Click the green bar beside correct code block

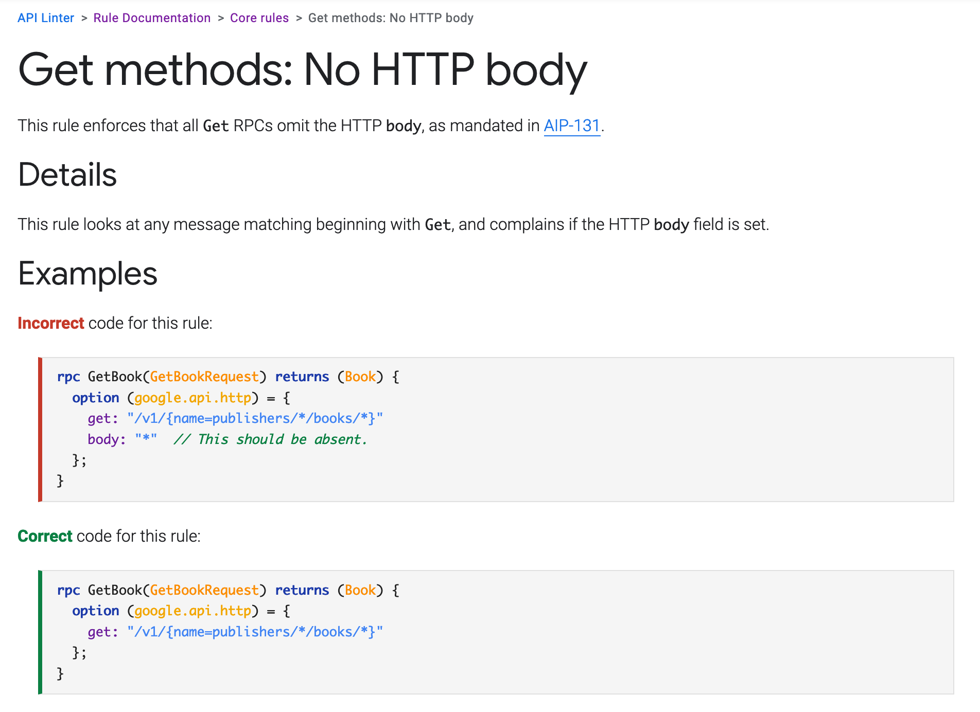40,632
